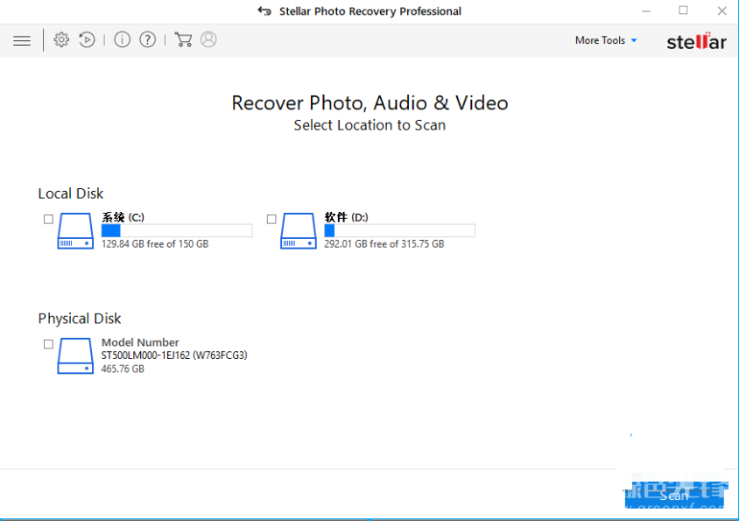
Task: Click the shopping cart buy icon
Action: pos(183,39)
